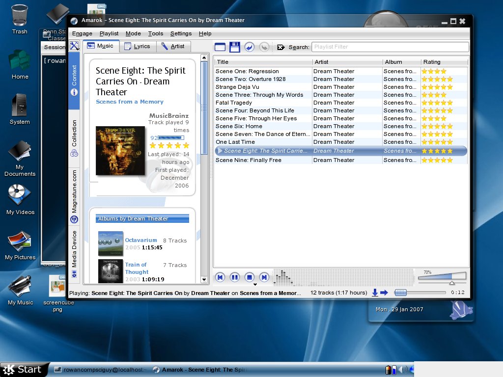Open the Context sidebar tab
The height and width of the screenshot is (377, 503).
pyautogui.click(x=74, y=80)
